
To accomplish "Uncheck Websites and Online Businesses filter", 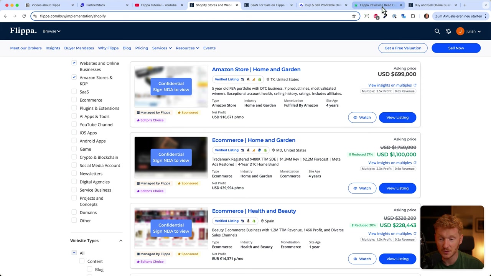I will [x=74, y=63].
